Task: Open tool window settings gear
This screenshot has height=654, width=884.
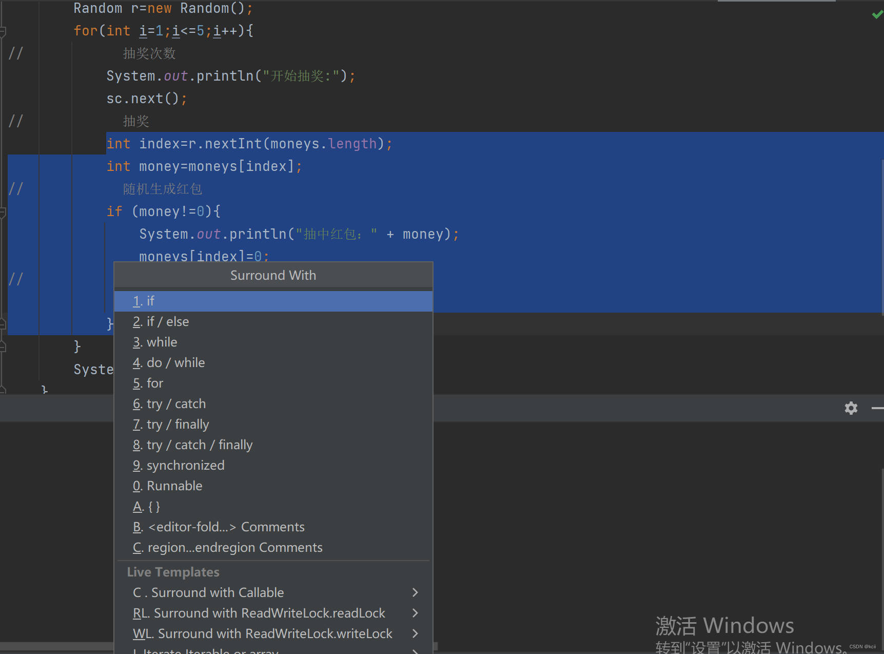Action: pyautogui.click(x=851, y=408)
